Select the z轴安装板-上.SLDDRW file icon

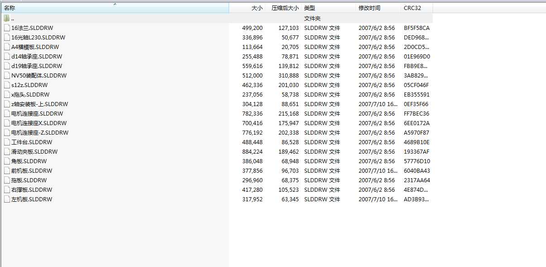coord(7,104)
